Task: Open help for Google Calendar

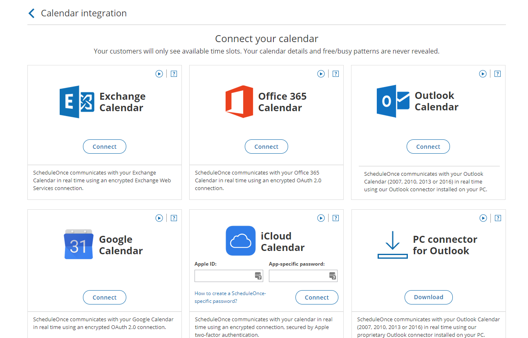Action: (174, 218)
